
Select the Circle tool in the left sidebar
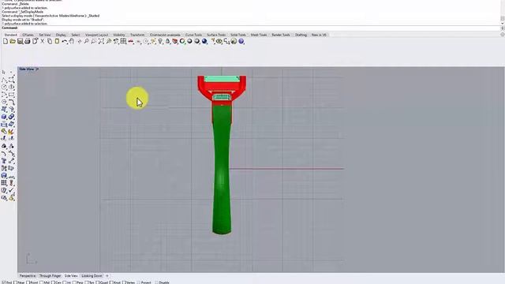click(x=4, y=88)
